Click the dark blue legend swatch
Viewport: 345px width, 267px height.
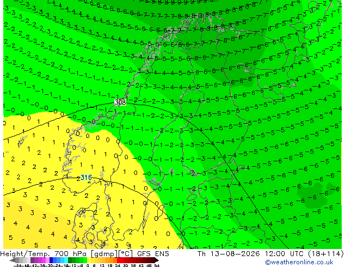click(51, 260)
